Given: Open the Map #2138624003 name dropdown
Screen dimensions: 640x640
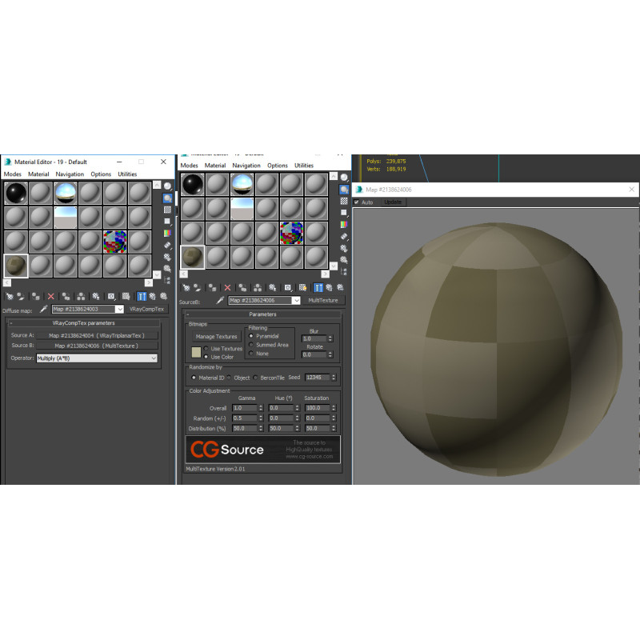Looking at the screenshot, I should tap(88, 309).
